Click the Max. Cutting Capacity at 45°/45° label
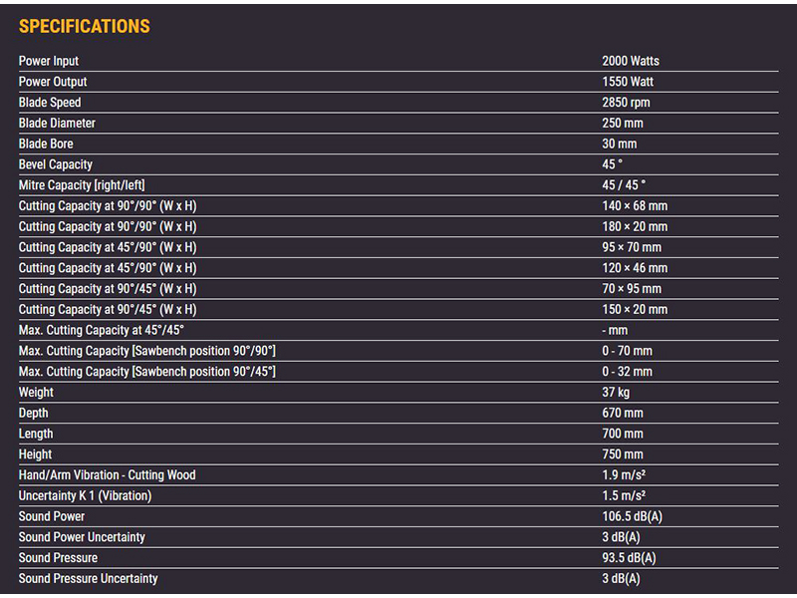 102,330
